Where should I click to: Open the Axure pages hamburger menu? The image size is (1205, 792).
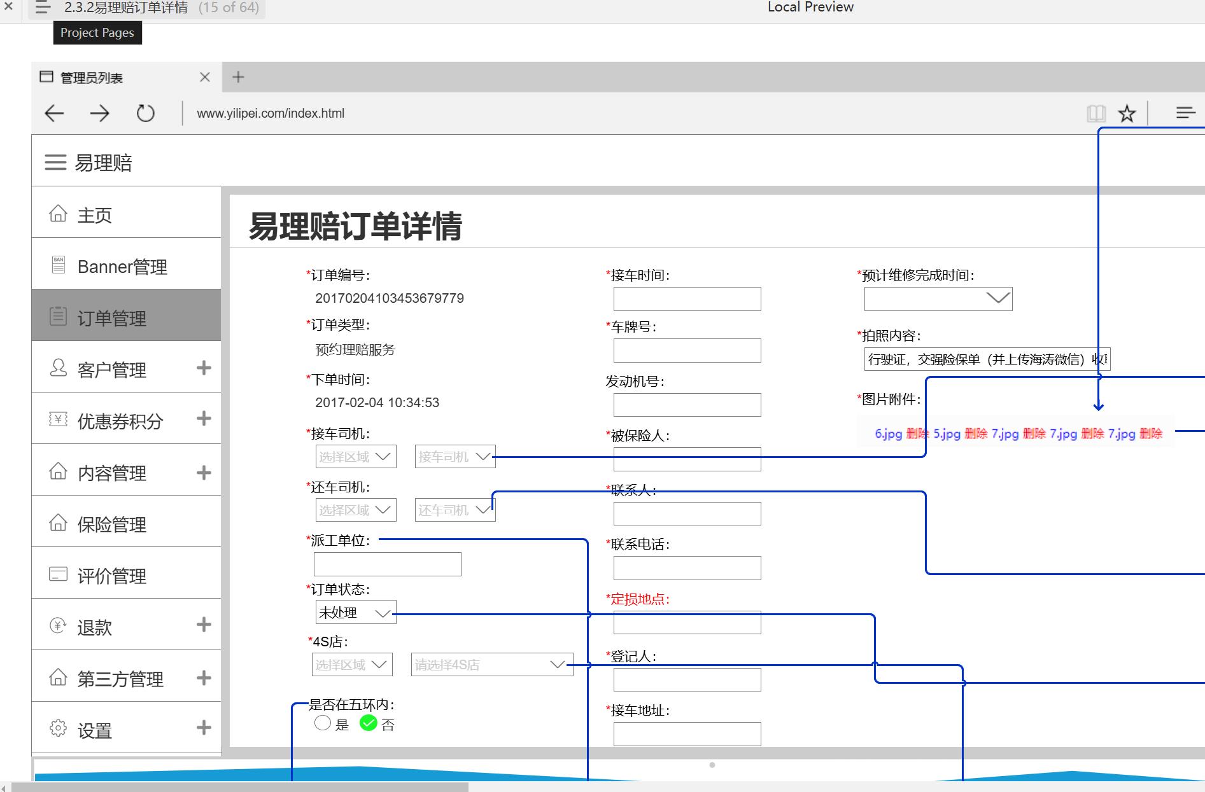(x=43, y=8)
